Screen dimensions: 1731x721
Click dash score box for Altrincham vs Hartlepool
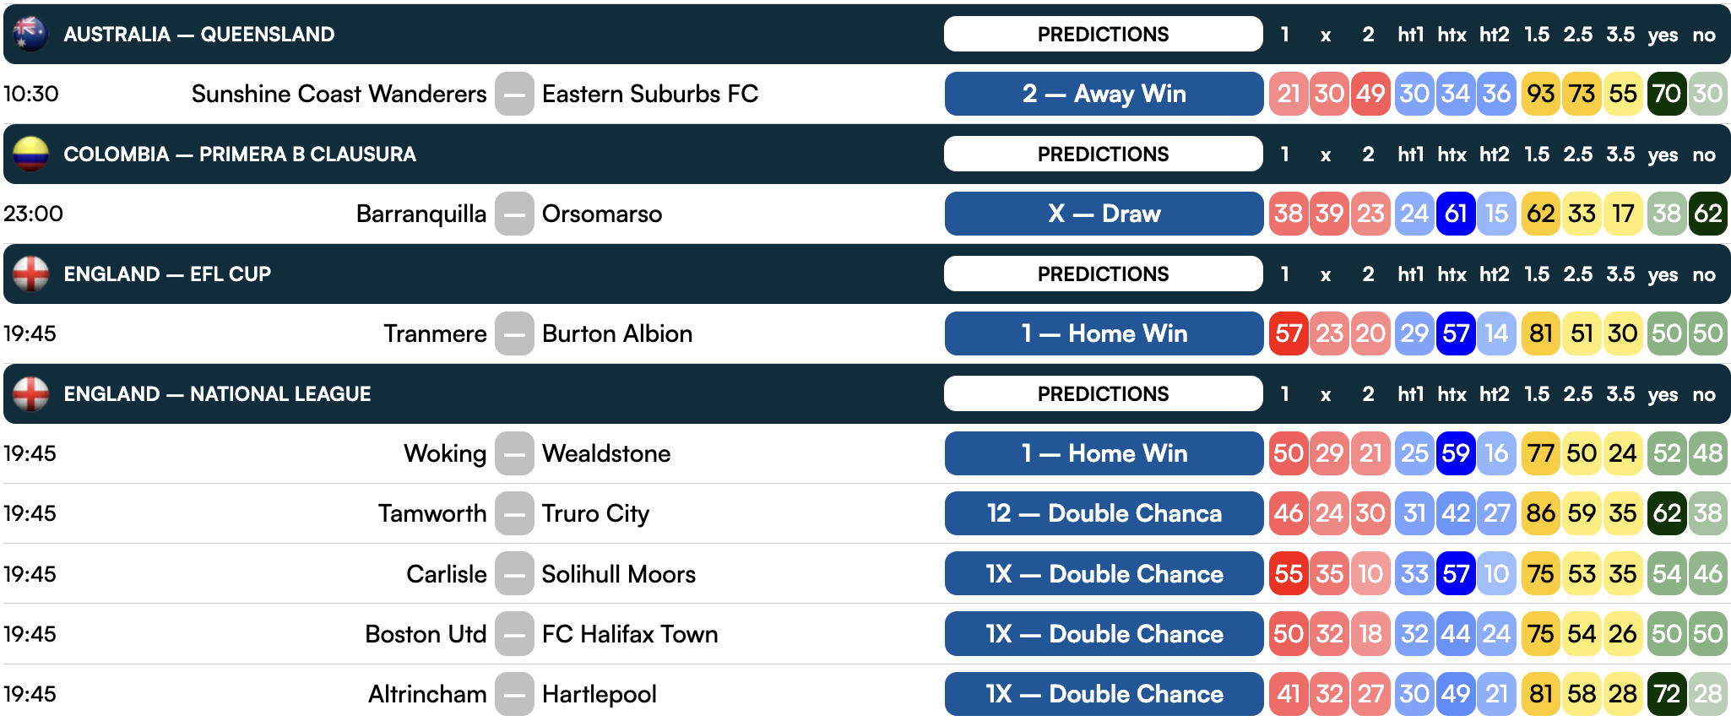pos(514,694)
